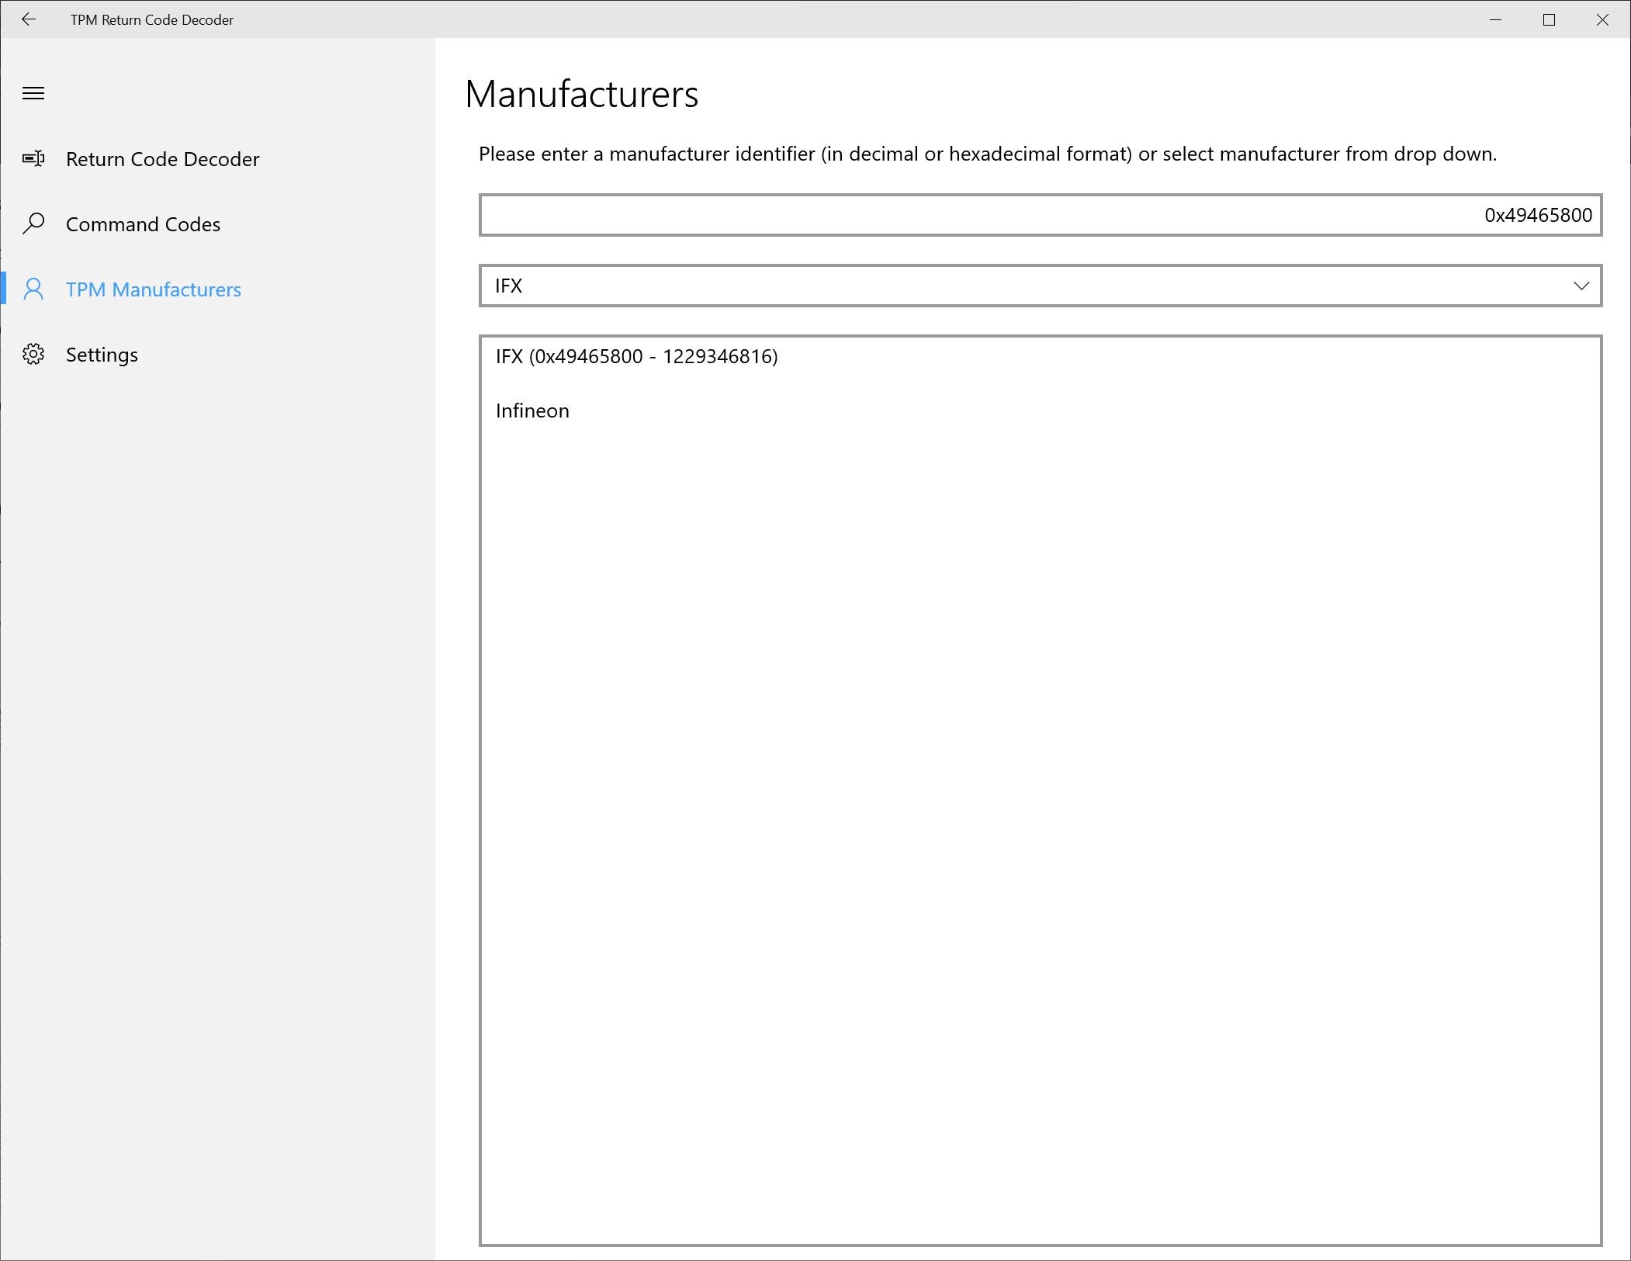Open the Return Code Decoder page
Viewport: 1631px width, 1261px height.
(162, 159)
